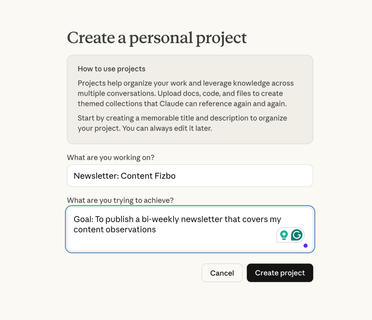The image size is (372, 320).
Task: Open Grammarly suggestions via the lightbulb icon
Action: coord(284,235)
